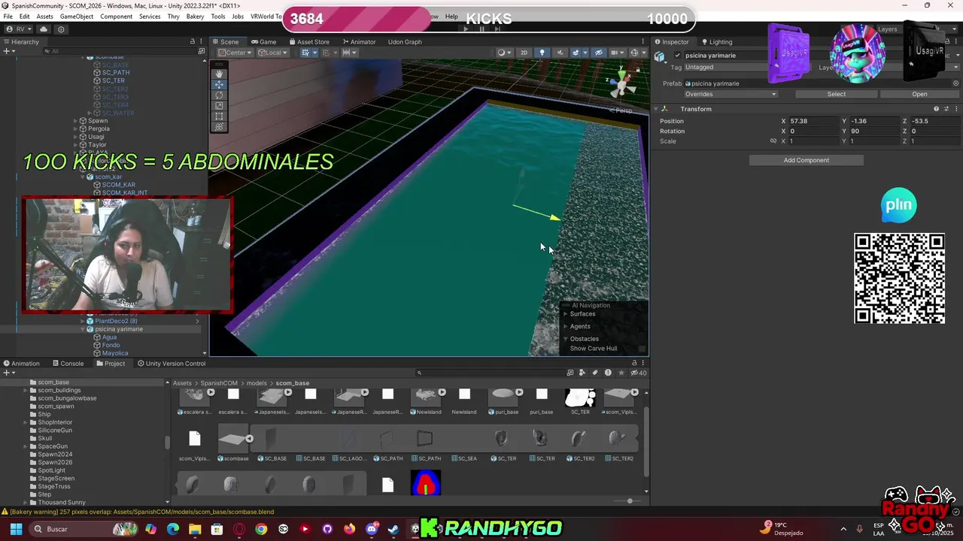Select the red-blue texture thumbnail in Project
The height and width of the screenshot is (541, 963).
[x=426, y=483]
